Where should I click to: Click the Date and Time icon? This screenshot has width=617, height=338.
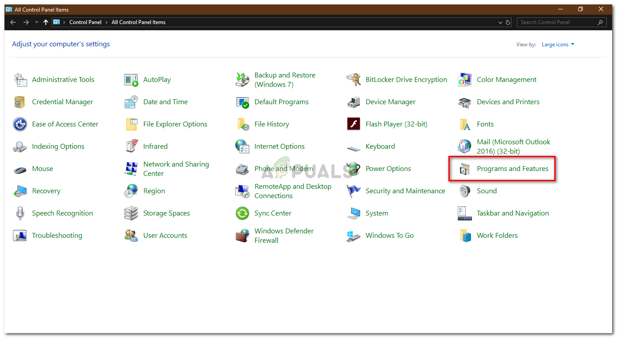(131, 102)
